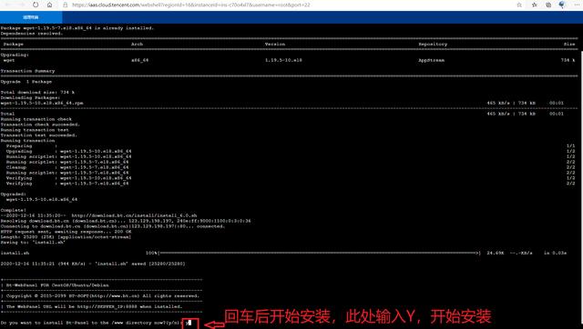Click the 'wget-1.19.5-10.el8.x86_64.rpm' download line
The height and width of the screenshot is (329, 583).
point(42,103)
